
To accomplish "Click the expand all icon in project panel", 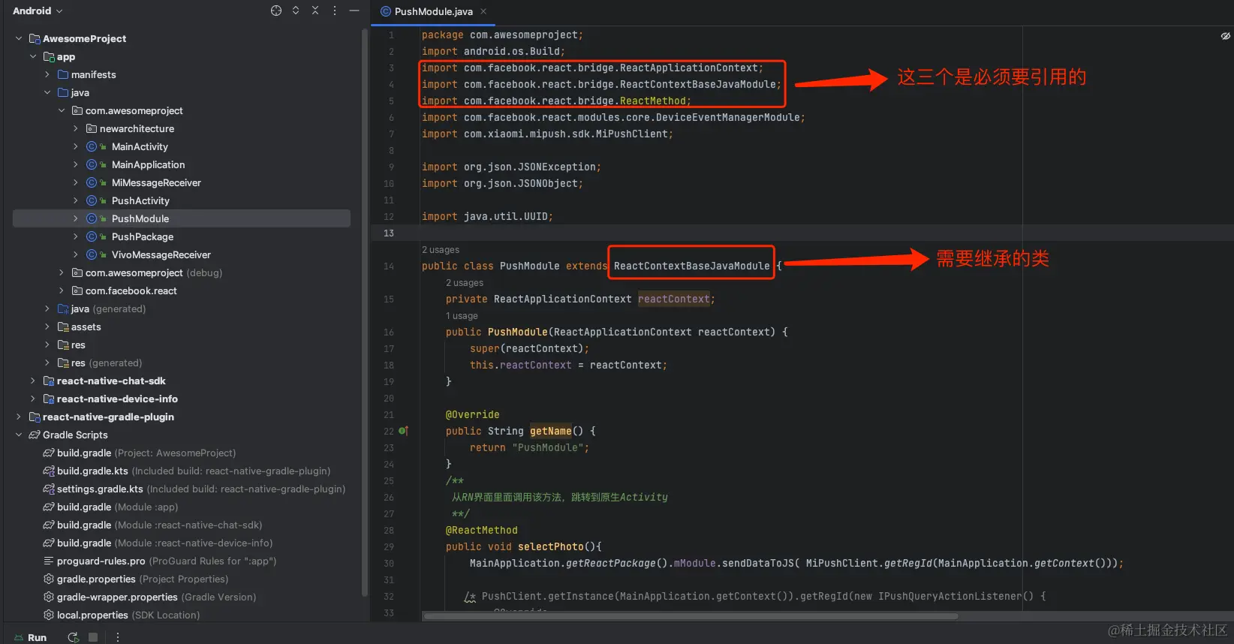I will point(296,11).
